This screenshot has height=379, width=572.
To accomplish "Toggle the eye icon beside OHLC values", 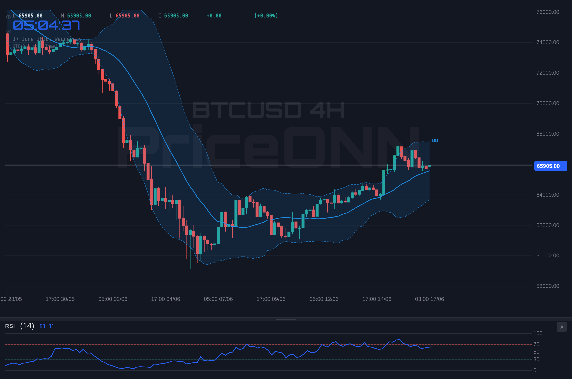I will [x=8, y=17].
